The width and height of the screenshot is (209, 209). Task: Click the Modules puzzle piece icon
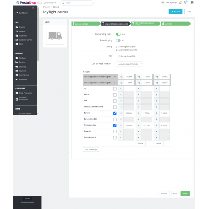tap(17, 58)
